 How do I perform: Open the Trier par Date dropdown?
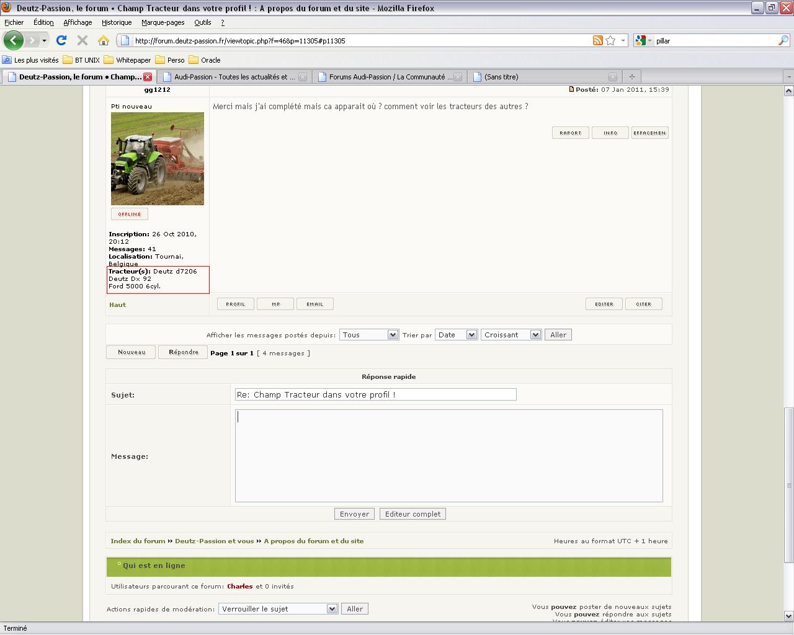click(456, 335)
